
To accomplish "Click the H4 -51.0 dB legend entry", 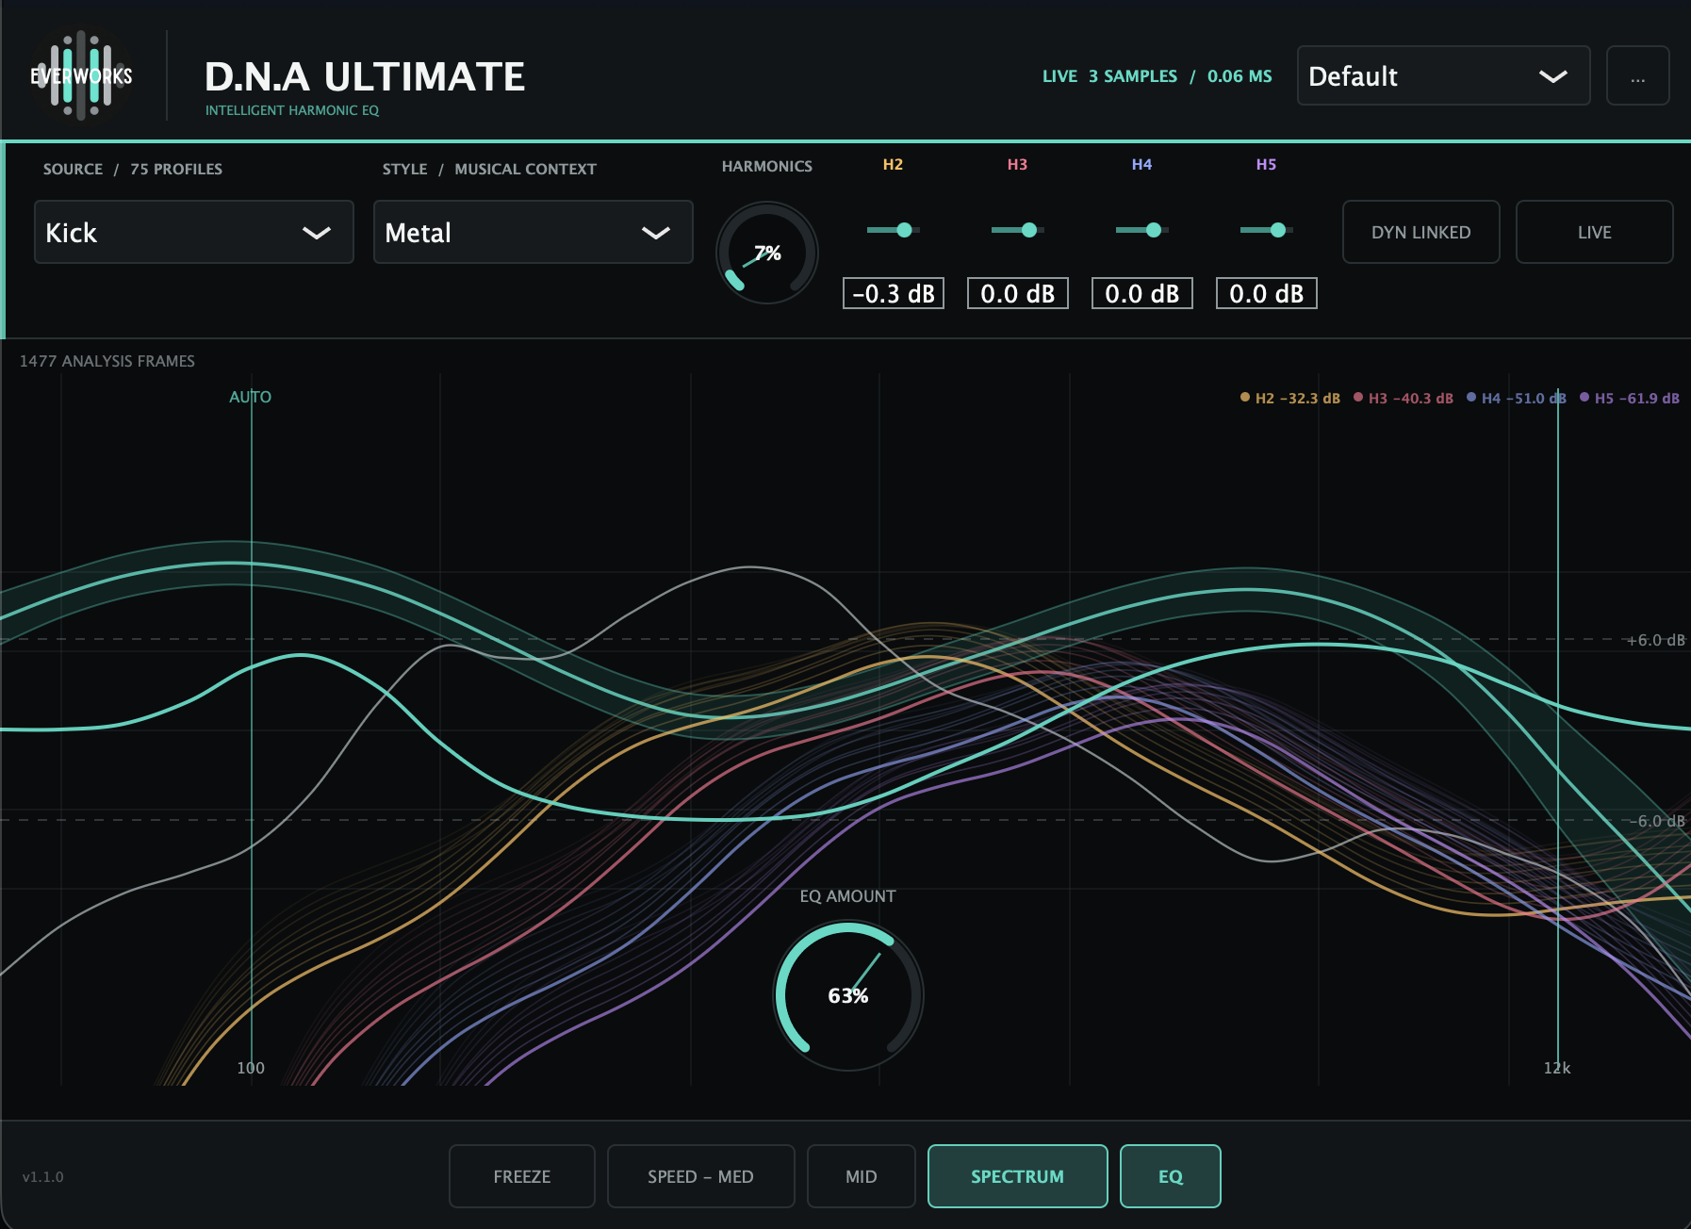I will pos(1516,398).
